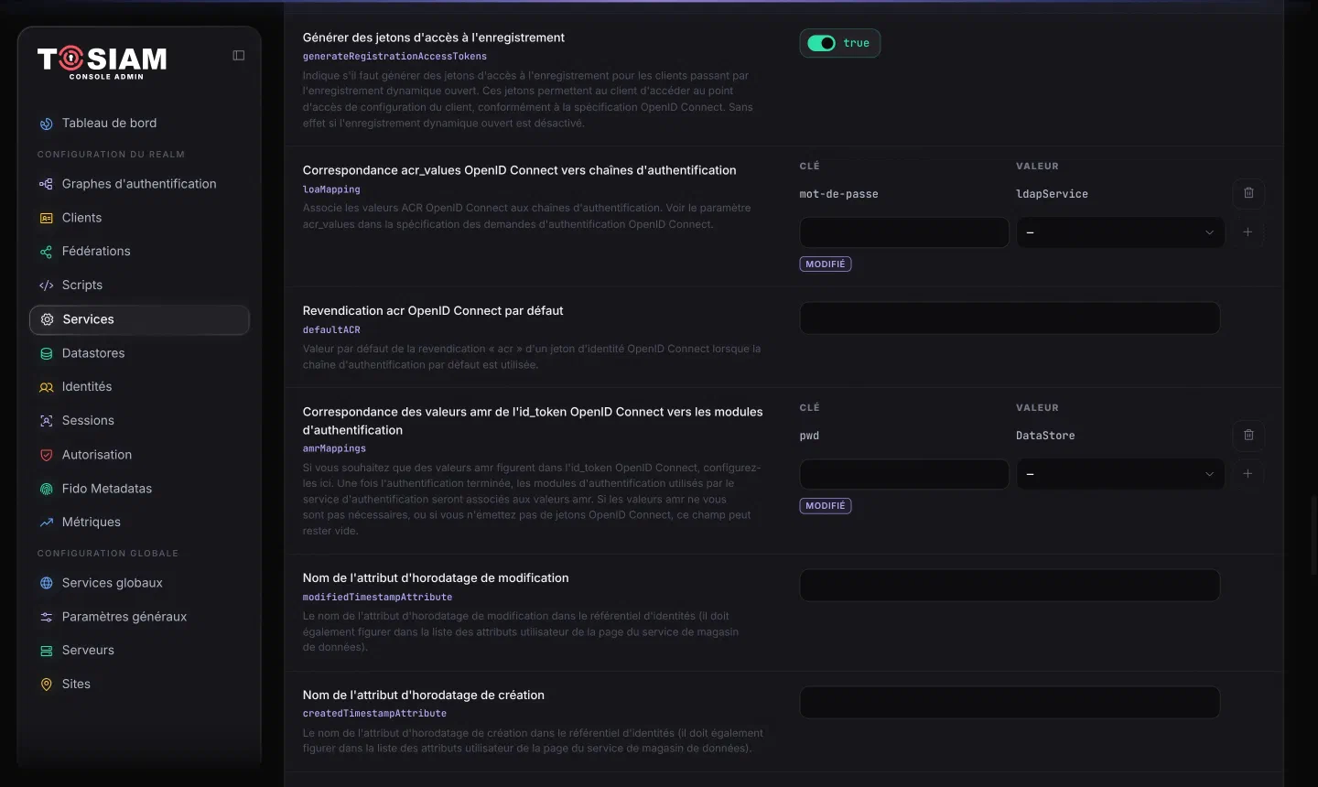Delete the pwd amrMappings entry
Screen dimensions: 1318x787
click(1248, 435)
